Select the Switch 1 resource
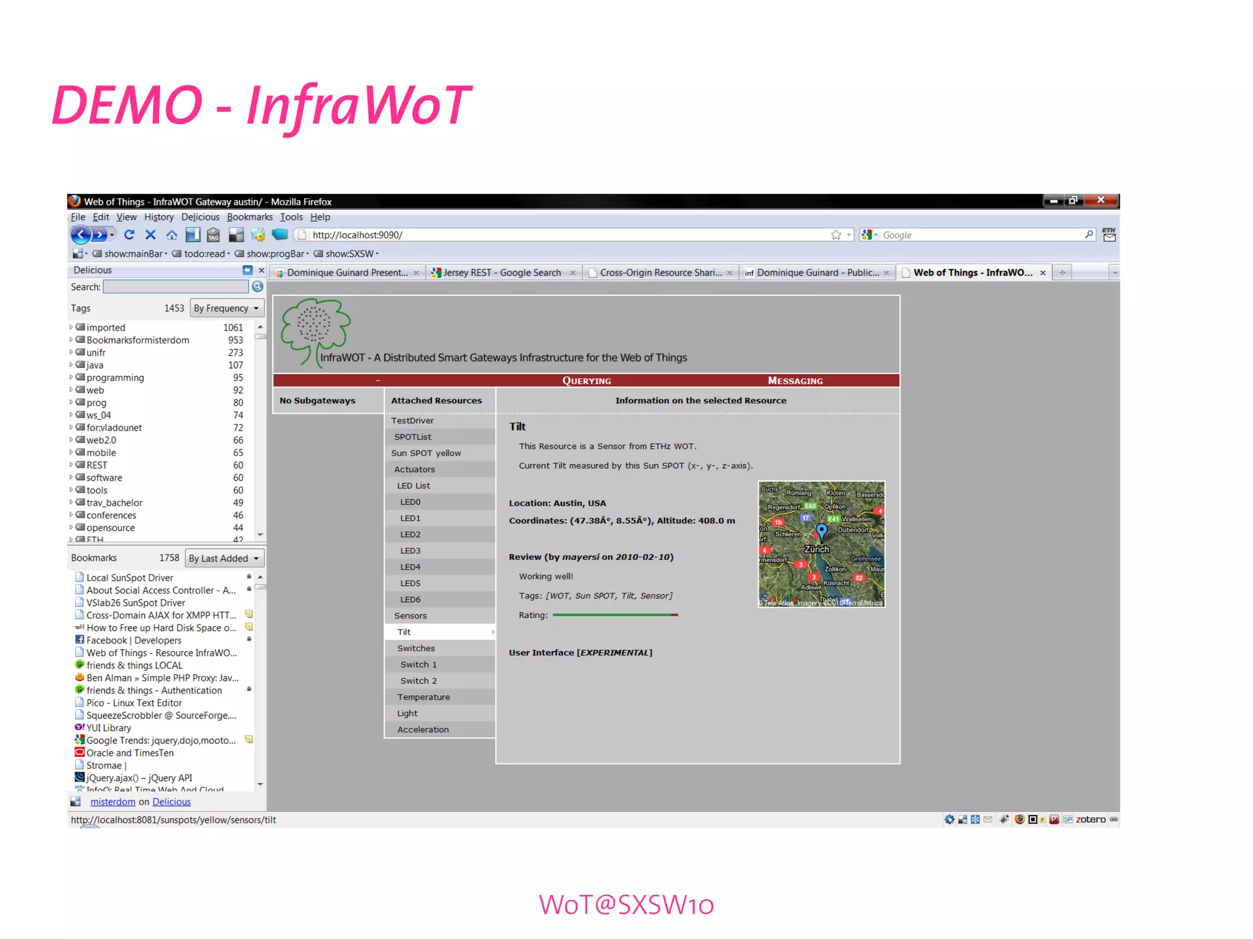 tap(439, 665)
